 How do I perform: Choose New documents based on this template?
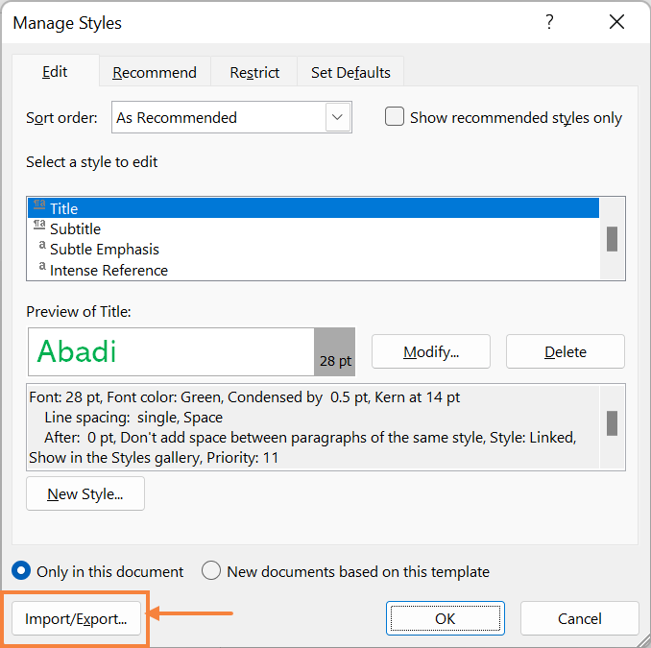pos(211,570)
